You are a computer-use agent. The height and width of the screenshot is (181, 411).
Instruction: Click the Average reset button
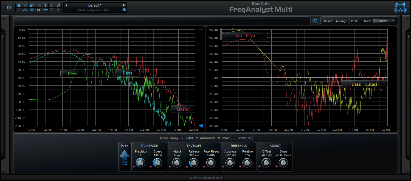click(341, 21)
